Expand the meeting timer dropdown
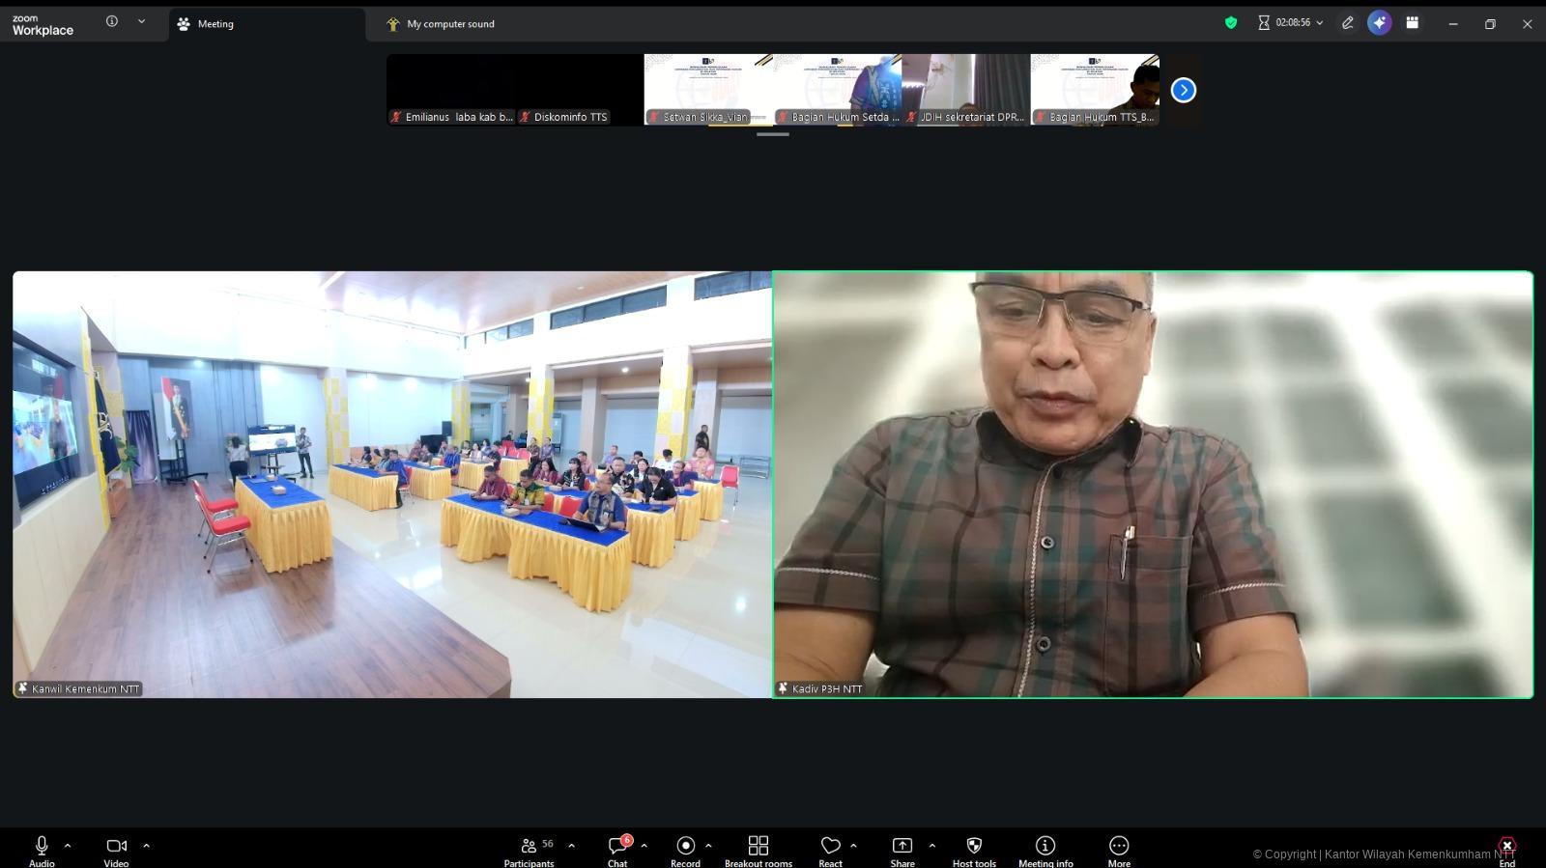This screenshot has height=868, width=1546. pos(1320,23)
